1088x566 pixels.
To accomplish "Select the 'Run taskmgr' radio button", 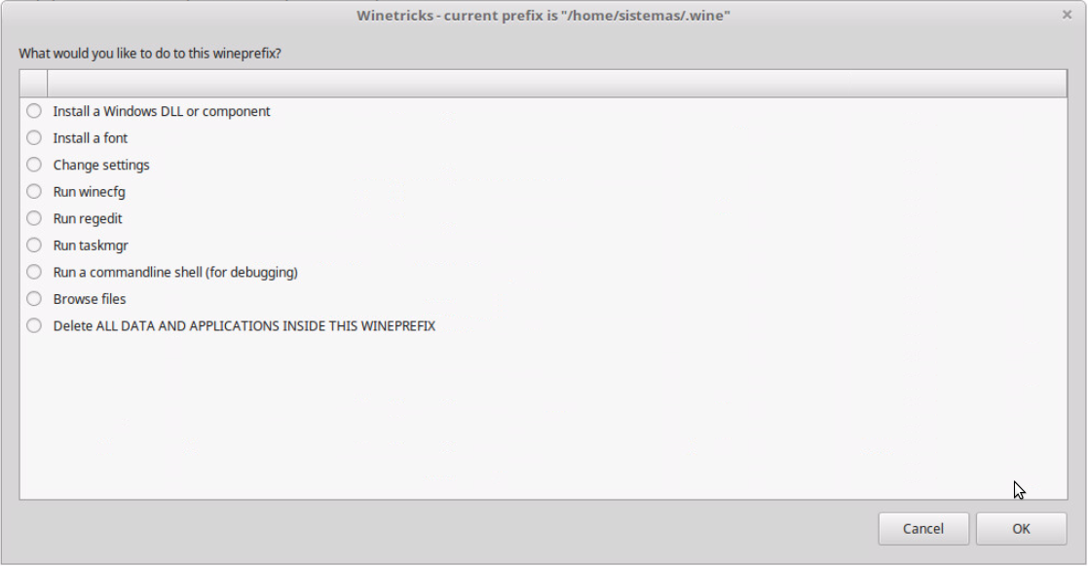I will (34, 245).
